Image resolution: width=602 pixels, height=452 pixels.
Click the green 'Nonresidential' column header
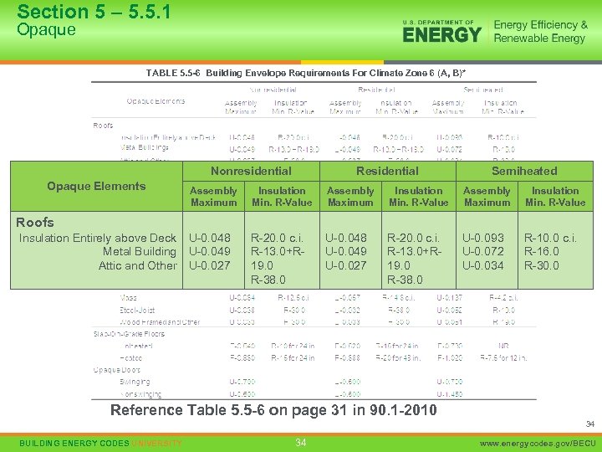(x=251, y=171)
